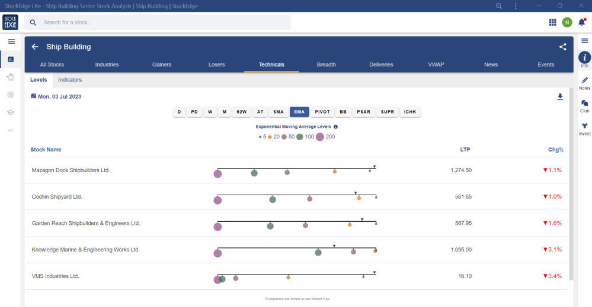Open Cochin Shipyard Ltd. stock
This screenshot has width=592, height=307.
pyautogui.click(x=57, y=196)
